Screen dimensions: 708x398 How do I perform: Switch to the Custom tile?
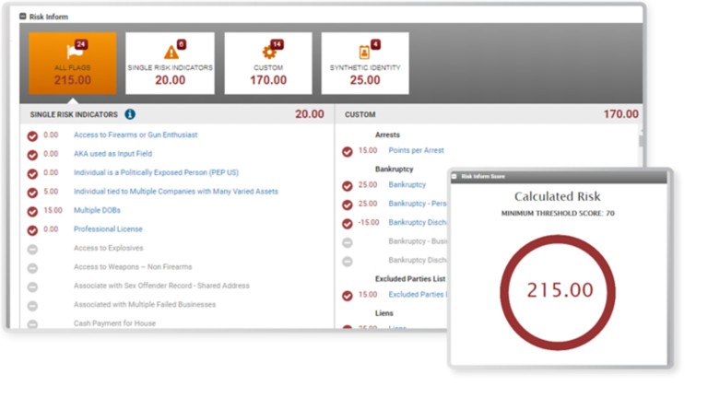pos(268,64)
